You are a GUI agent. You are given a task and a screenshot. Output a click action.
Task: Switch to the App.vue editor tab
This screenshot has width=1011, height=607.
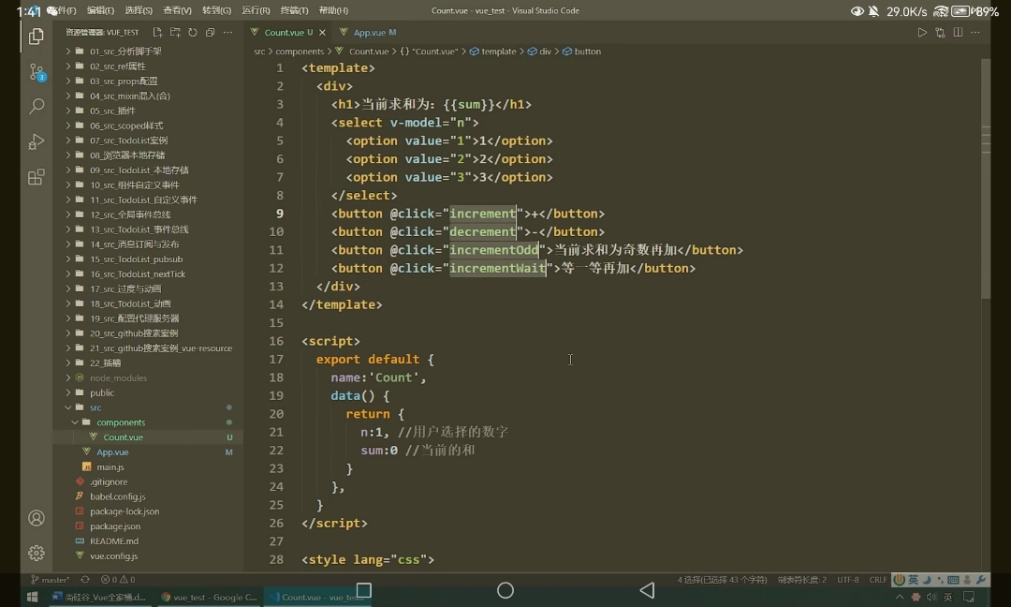(x=370, y=32)
